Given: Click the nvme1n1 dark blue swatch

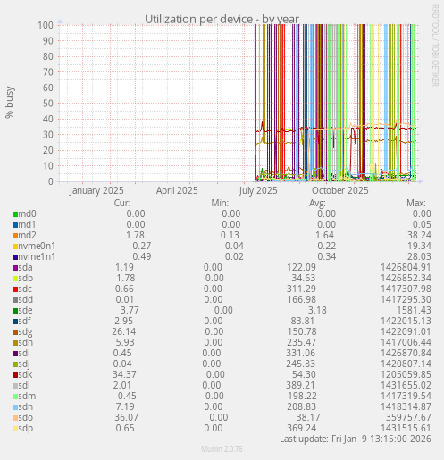Looking at the screenshot, I should pos(15,257).
